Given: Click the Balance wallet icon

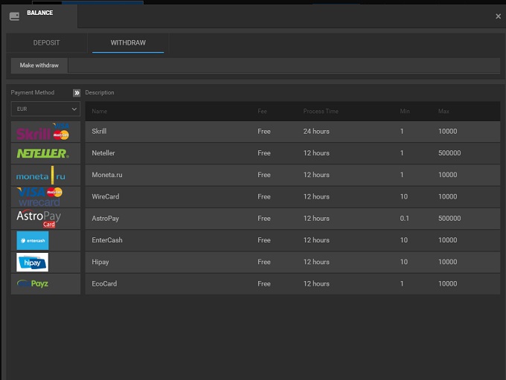Looking at the screenshot, I should (14, 16).
